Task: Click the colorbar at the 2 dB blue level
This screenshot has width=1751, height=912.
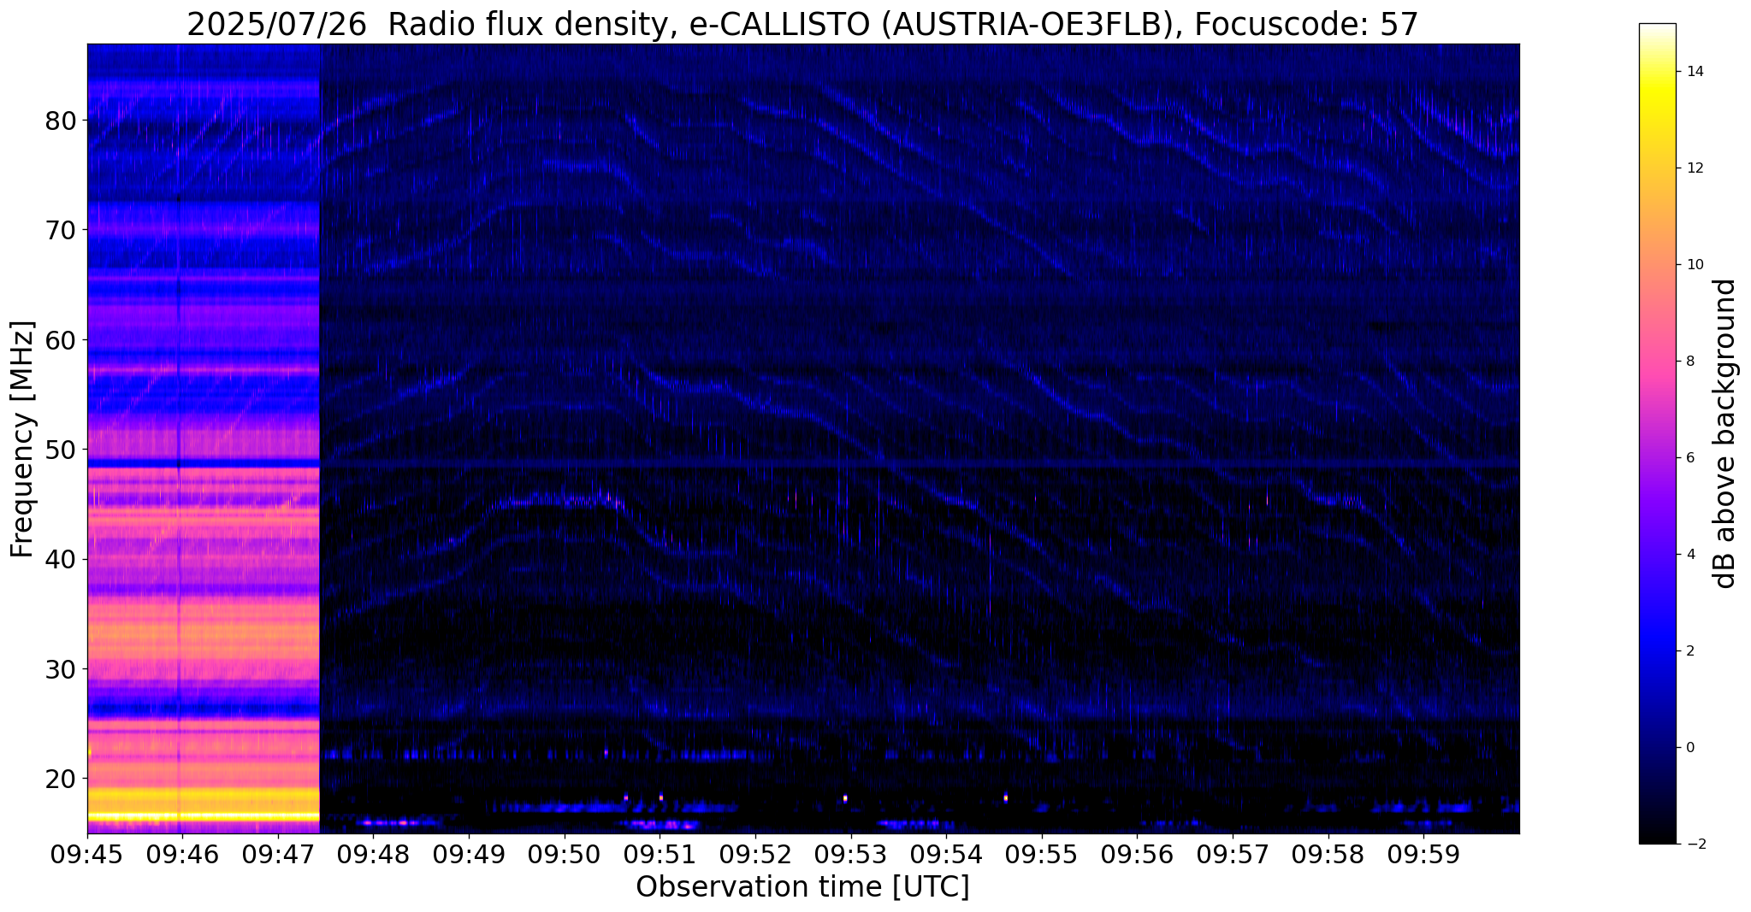Action: point(1657,650)
